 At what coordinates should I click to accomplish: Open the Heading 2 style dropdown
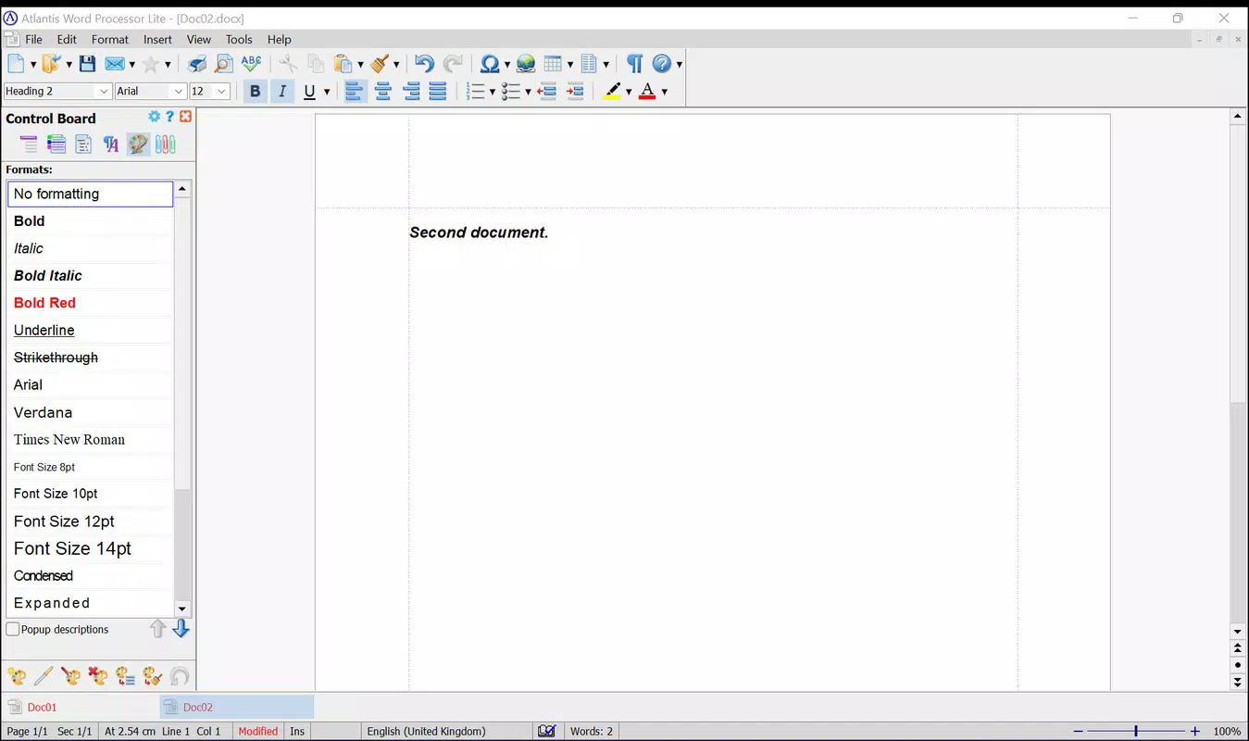104,91
